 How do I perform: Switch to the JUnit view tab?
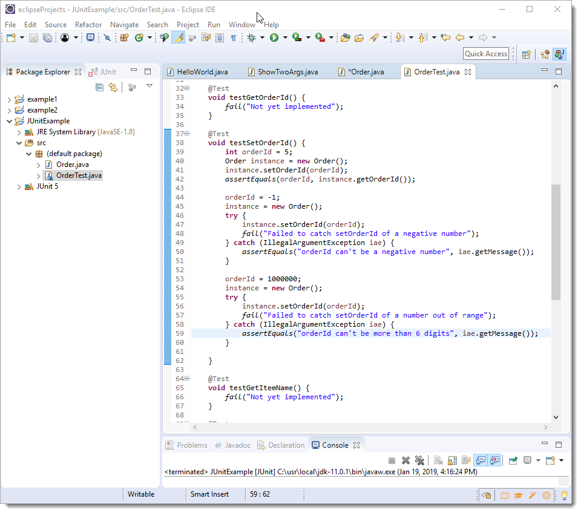click(102, 72)
